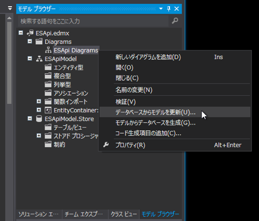Choose 新しいダイアグラムを追加(D) from context menu

coord(175,57)
